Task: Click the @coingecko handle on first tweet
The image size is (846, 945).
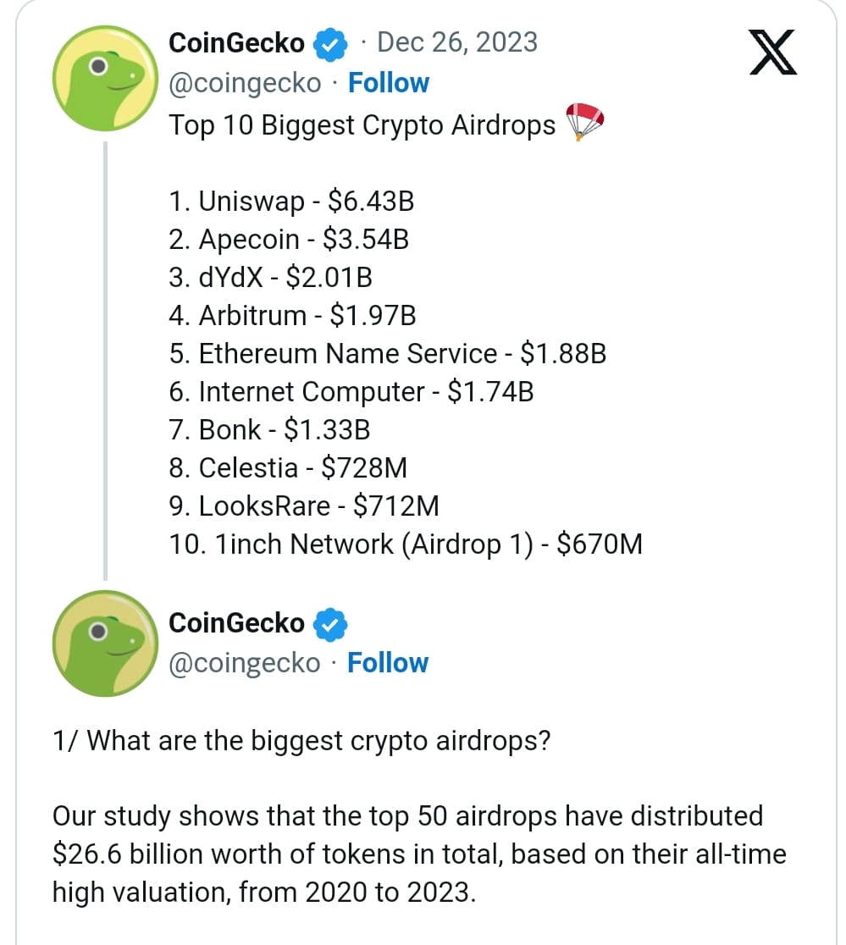Action: [246, 82]
